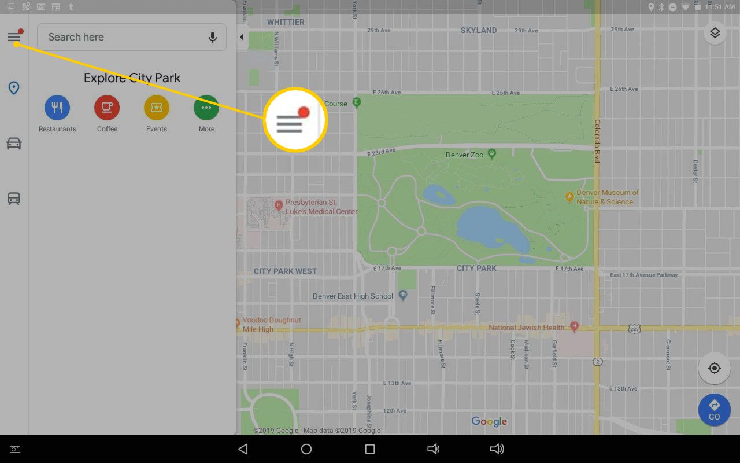Screen dimensions: 740x463
Task: Tap volume up speaker icon
Action: (x=497, y=449)
